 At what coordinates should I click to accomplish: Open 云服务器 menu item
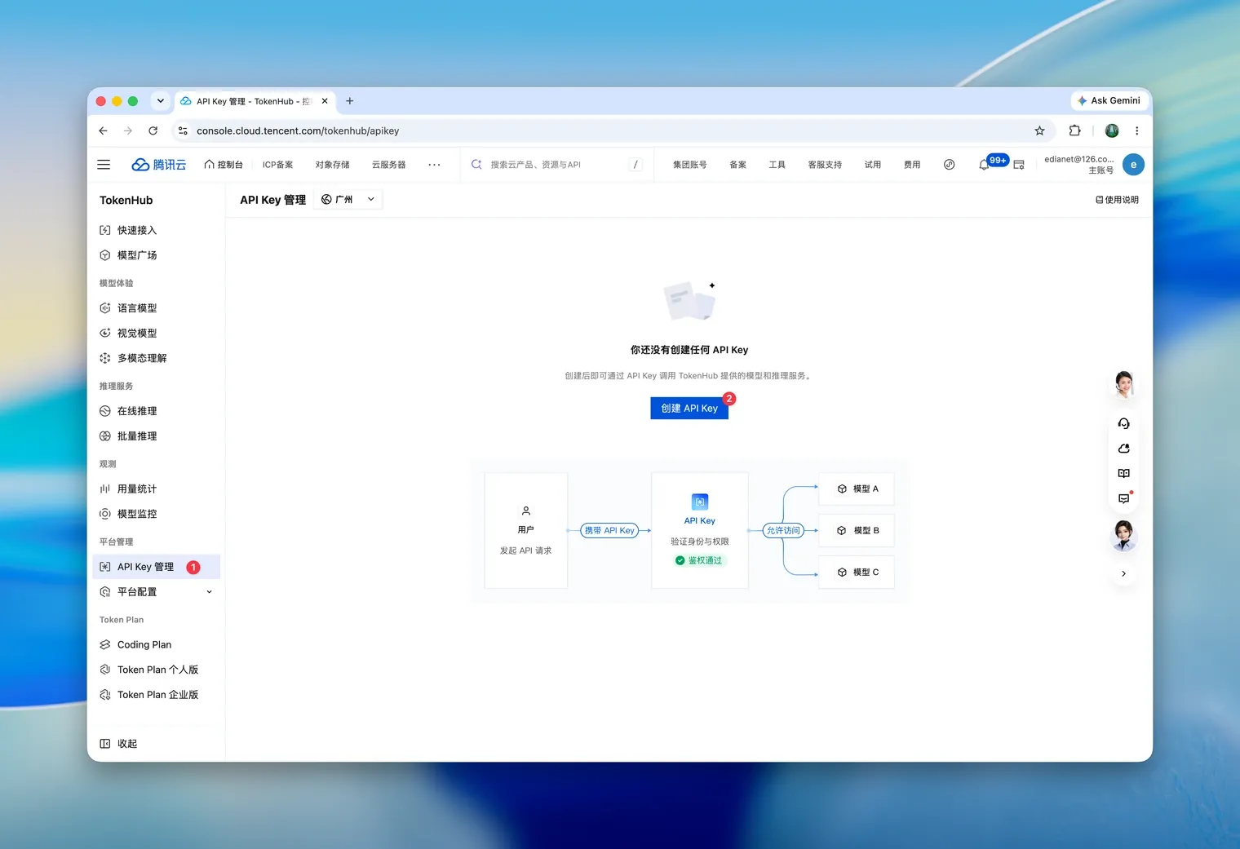(x=389, y=165)
